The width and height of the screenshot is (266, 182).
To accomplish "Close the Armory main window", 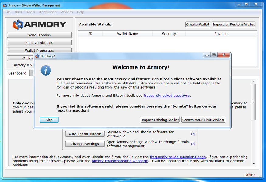I will [256, 4].
